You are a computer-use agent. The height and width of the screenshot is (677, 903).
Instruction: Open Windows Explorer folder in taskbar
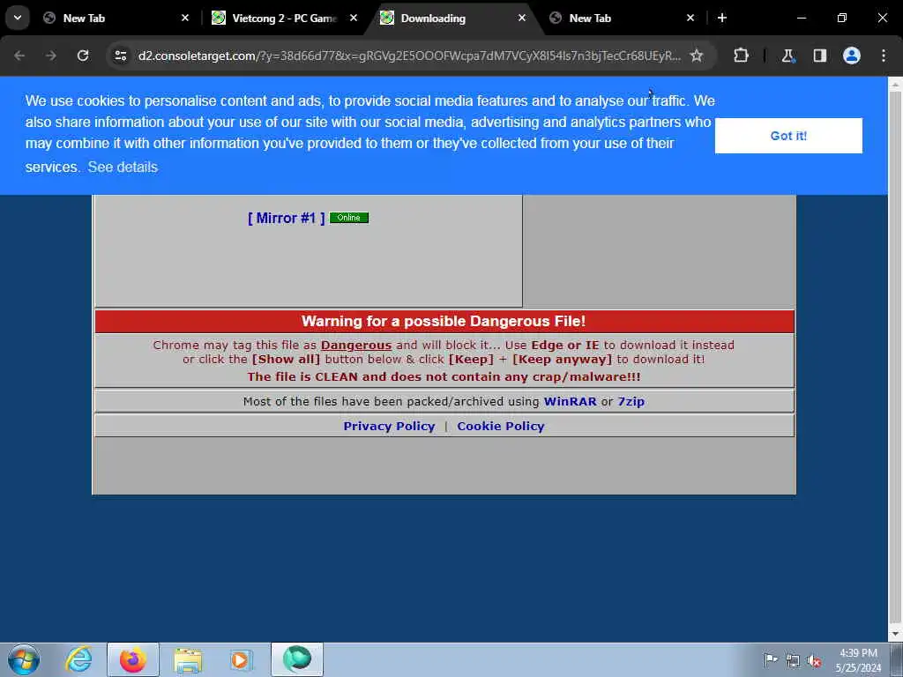188,659
